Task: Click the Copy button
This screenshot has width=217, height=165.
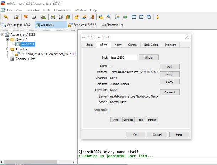Action: (170, 82)
